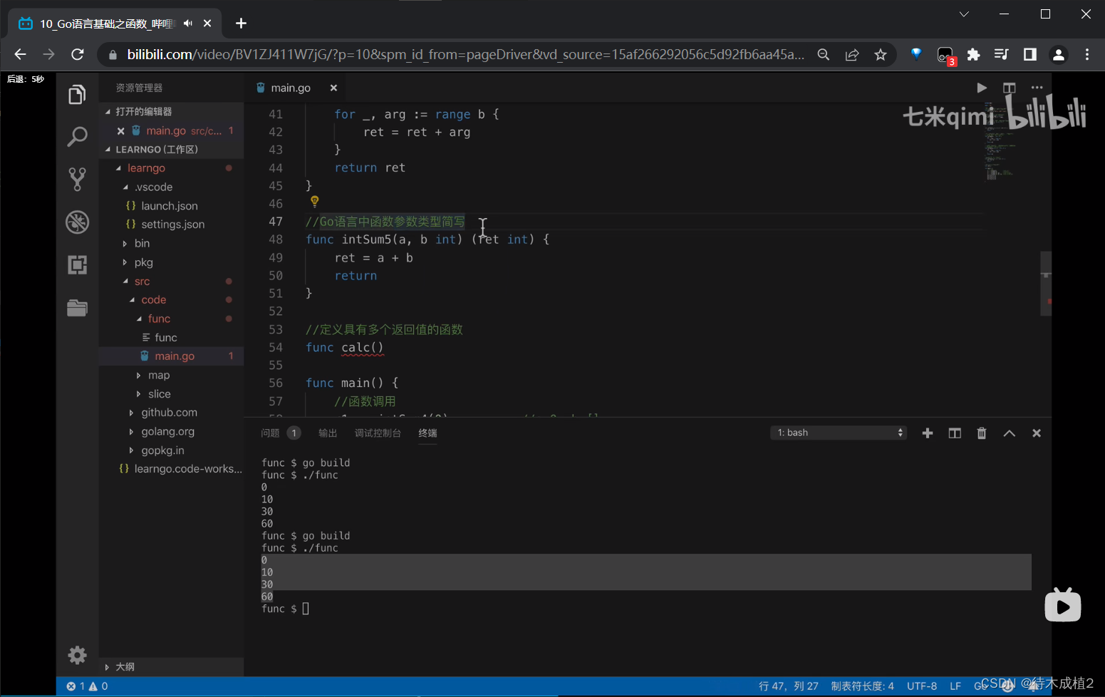Run the code with the play icon
1105x697 pixels.
coord(982,88)
